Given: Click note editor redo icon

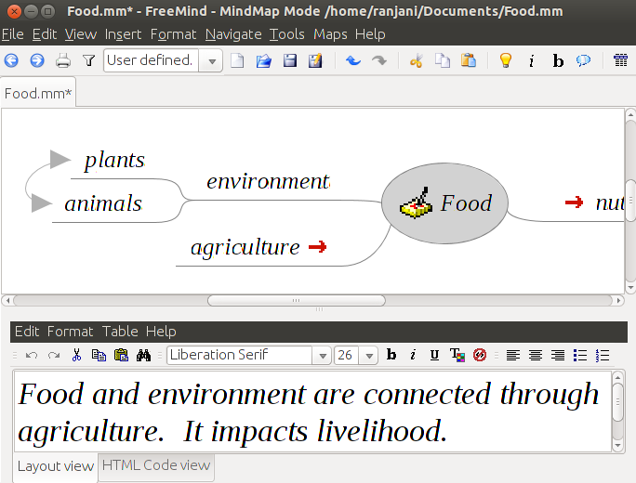Looking at the screenshot, I should pyautogui.click(x=54, y=356).
